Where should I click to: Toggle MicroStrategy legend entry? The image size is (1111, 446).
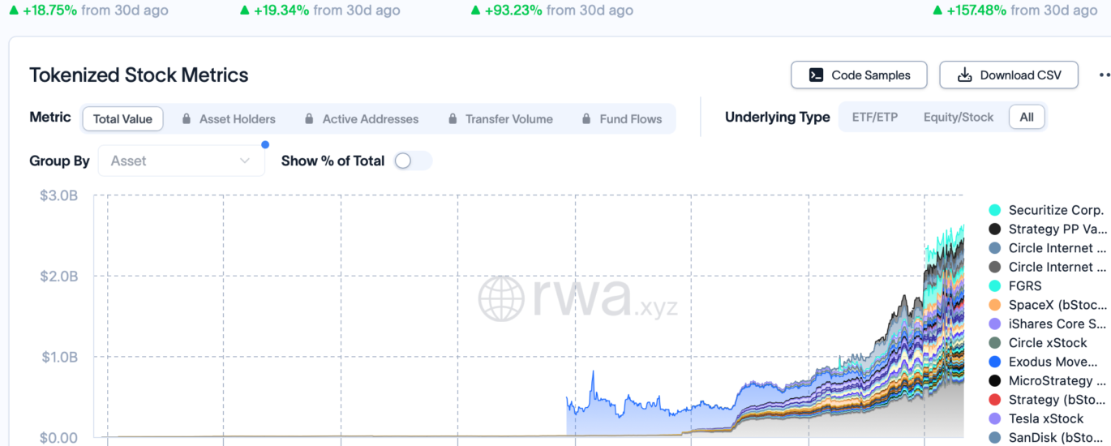[1048, 380]
